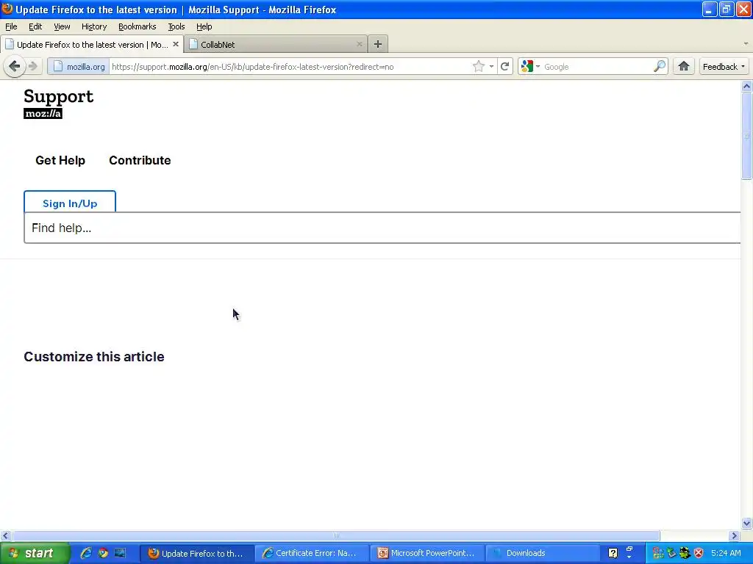Open the Get Help navigation item
The width and height of the screenshot is (753, 564).
click(x=60, y=160)
